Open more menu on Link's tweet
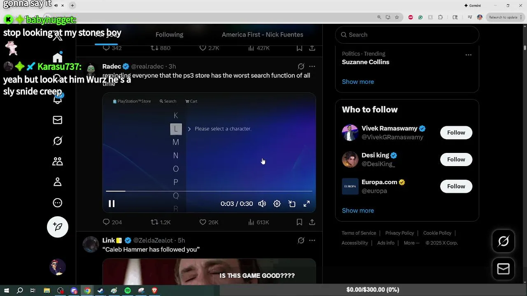Image resolution: width=527 pixels, height=296 pixels. click(312, 240)
